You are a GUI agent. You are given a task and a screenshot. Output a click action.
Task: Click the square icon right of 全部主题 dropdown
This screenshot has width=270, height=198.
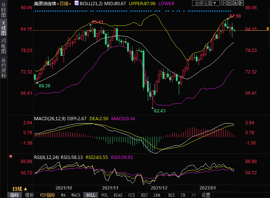click(x=224, y=3)
